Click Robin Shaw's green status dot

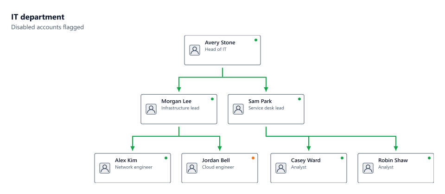click(x=429, y=158)
